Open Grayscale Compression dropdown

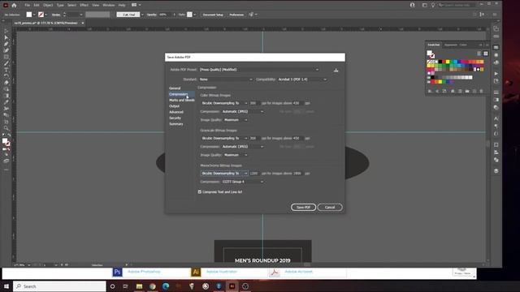click(x=242, y=147)
